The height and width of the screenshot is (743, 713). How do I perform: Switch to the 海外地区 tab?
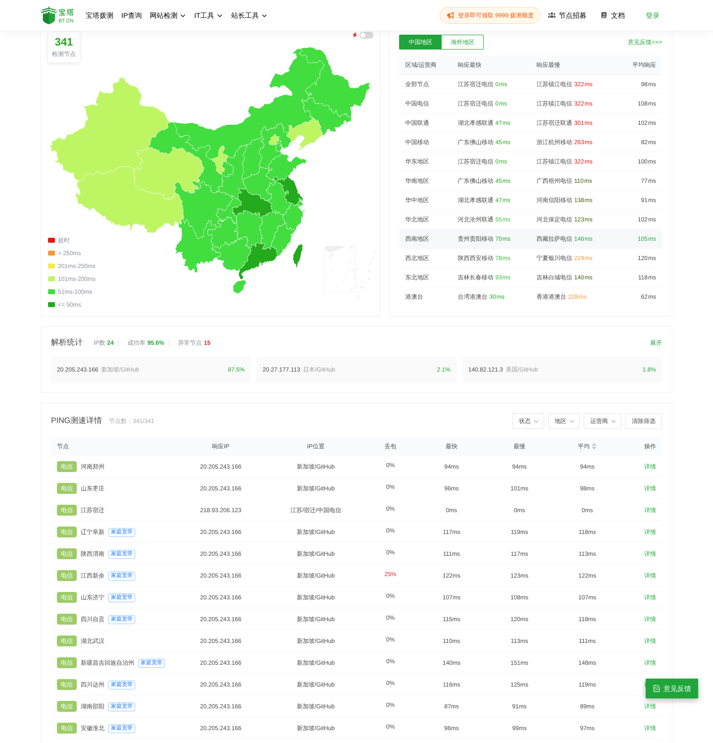462,42
